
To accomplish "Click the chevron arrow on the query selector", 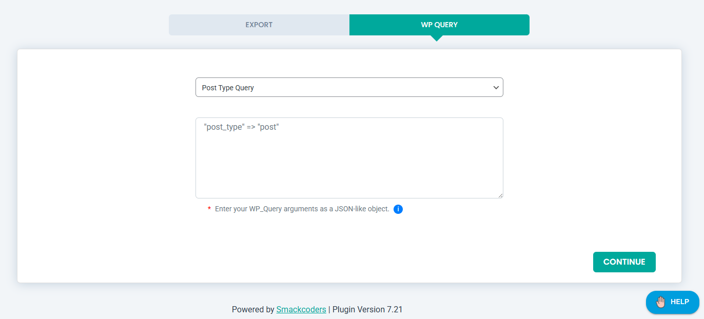I will (496, 87).
